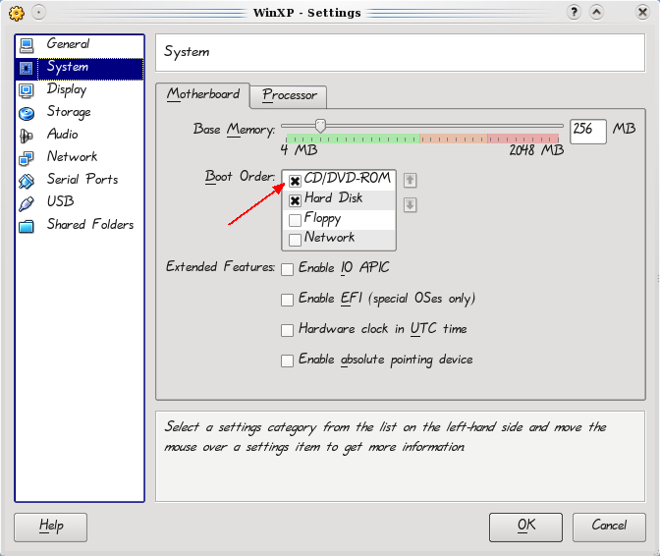Click the question mark help icon in title bar
The width and height of the screenshot is (660, 556).
pyautogui.click(x=574, y=13)
